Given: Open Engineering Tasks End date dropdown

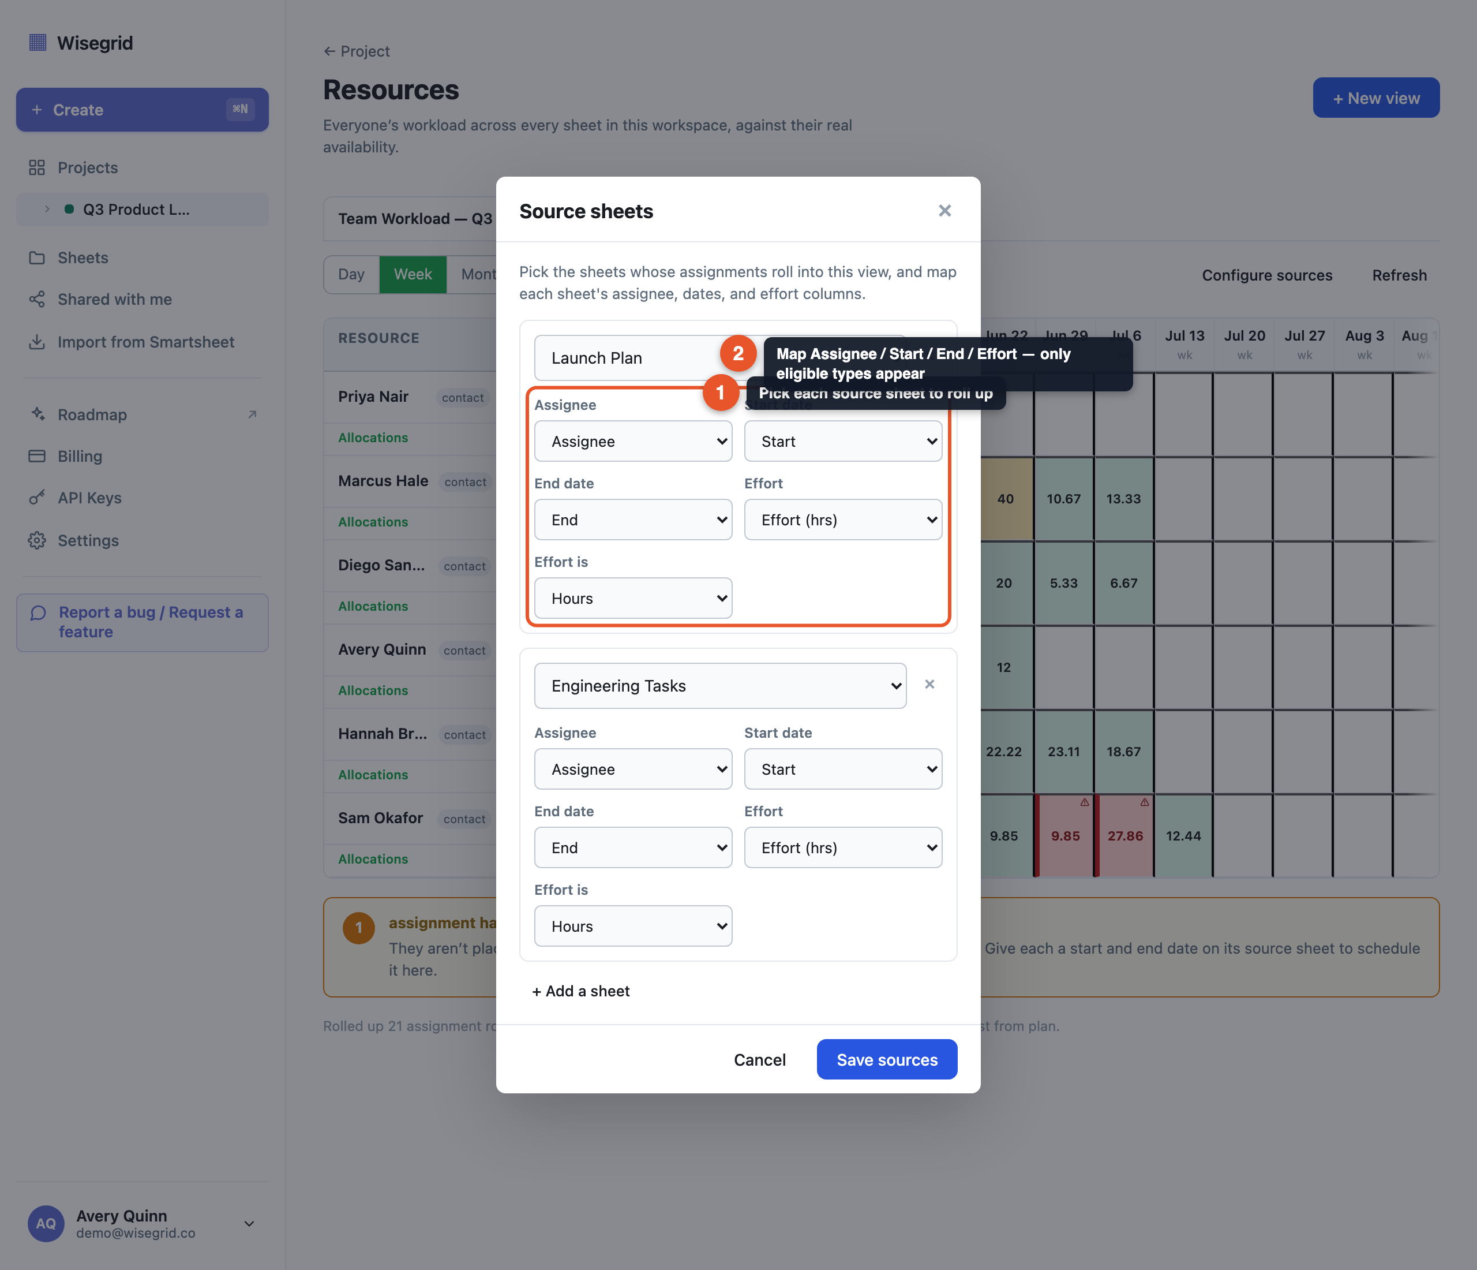Looking at the screenshot, I should click(x=633, y=848).
